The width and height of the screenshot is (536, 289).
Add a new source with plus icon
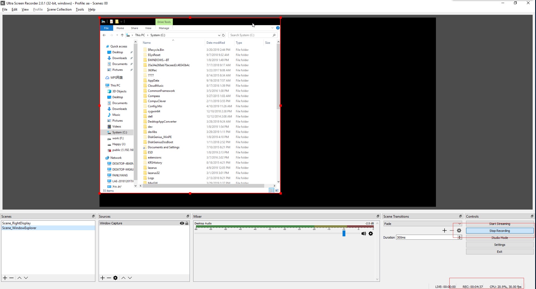click(x=103, y=278)
